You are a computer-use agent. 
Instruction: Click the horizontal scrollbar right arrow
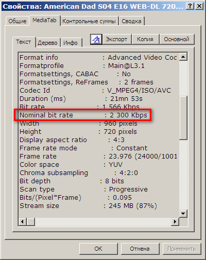coord(175,221)
